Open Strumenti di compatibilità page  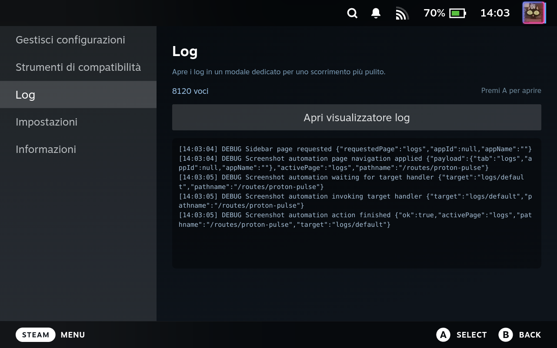78,67
